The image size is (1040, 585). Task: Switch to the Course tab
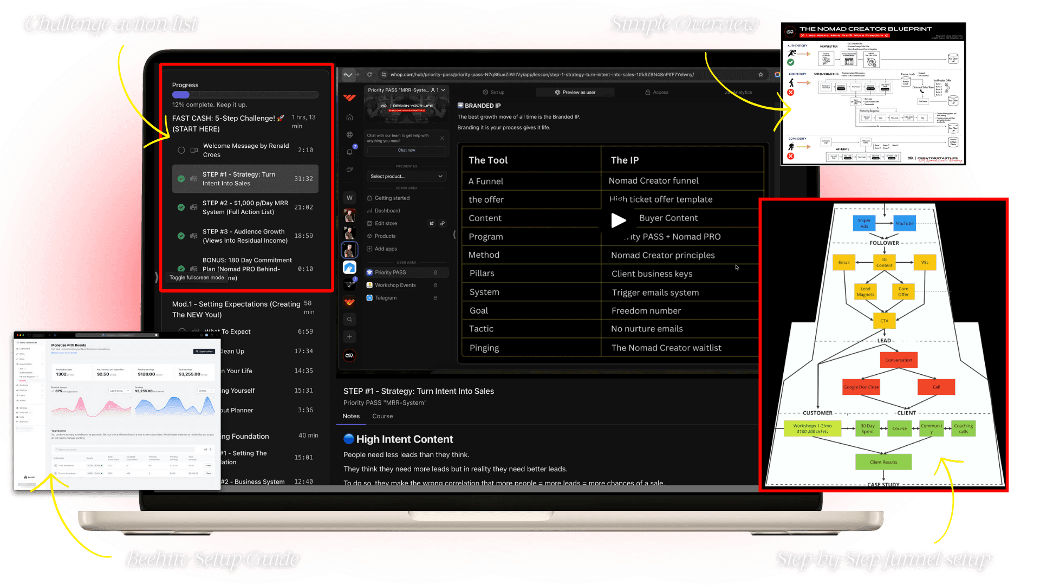point(382,416)
